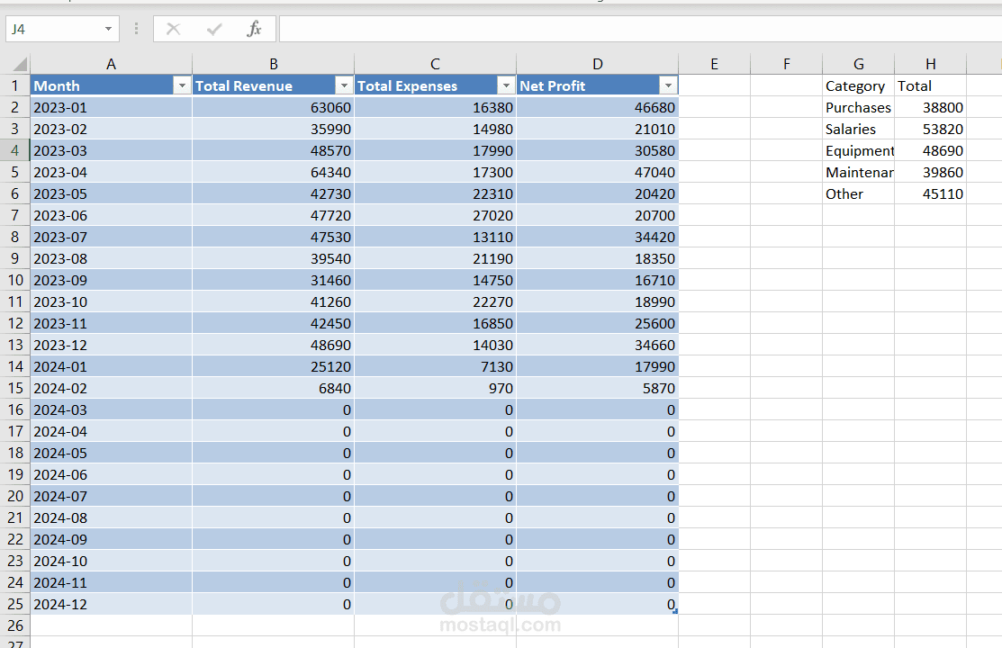Click the truncated Maintenance category cell
The width and height of the screenshot is (1002, 648).
859,172
